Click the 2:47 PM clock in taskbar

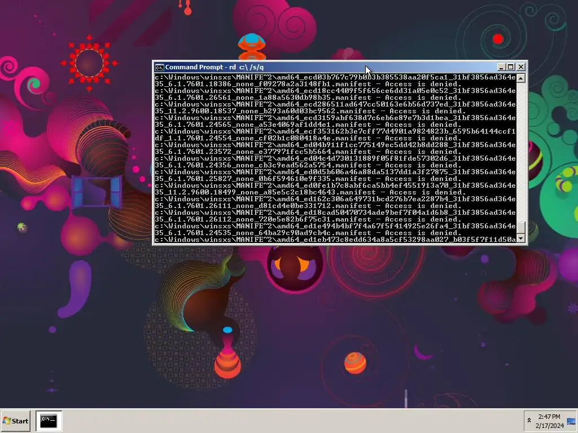coord(549,417)
